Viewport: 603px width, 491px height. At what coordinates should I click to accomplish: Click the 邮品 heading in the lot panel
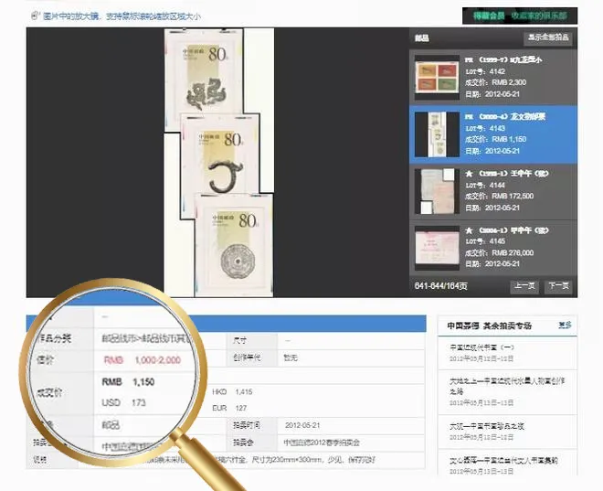422,38
